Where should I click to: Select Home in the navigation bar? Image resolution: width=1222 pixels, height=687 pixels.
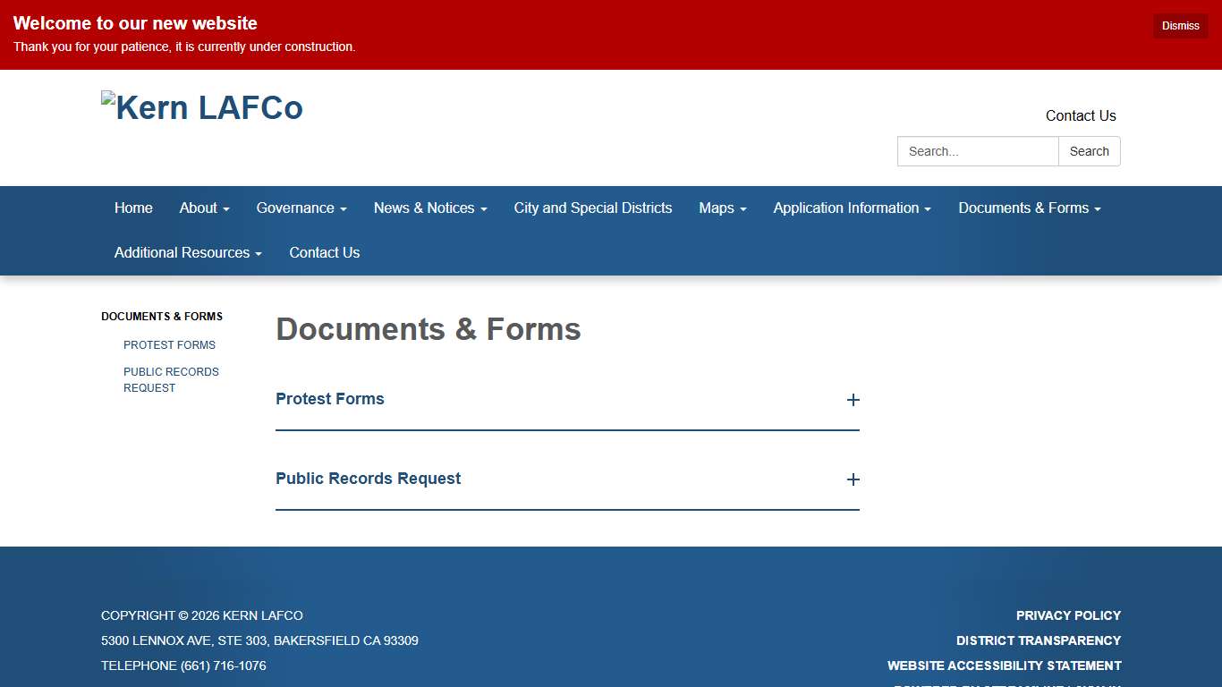(133, 208)
